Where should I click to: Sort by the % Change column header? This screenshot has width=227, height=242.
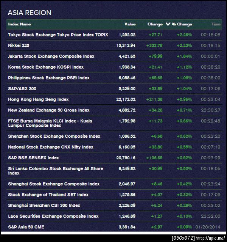point(182,24)
